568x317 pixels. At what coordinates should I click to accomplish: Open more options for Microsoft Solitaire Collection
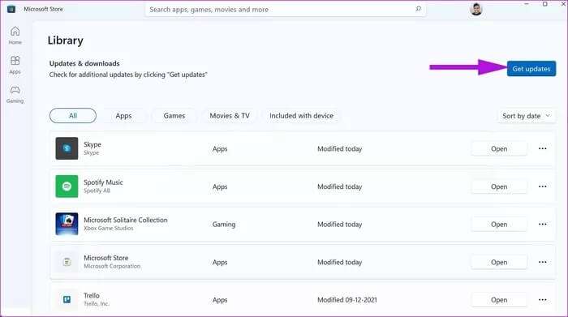(542, 224)
